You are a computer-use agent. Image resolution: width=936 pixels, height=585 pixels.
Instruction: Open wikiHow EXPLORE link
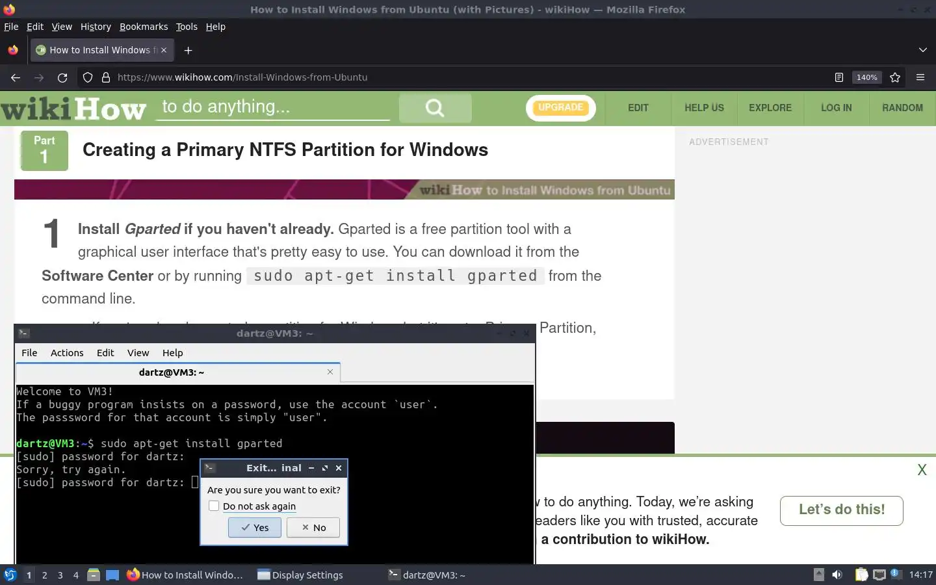point(770,108)
